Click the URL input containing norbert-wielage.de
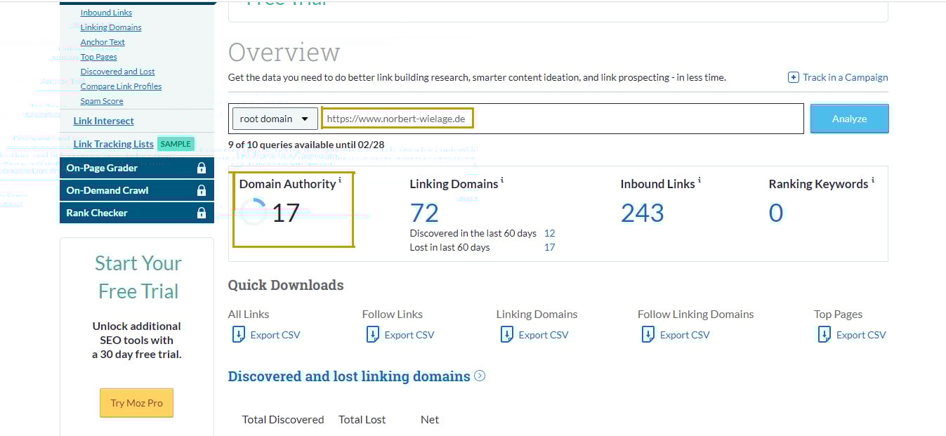 (x=398, y=118)
